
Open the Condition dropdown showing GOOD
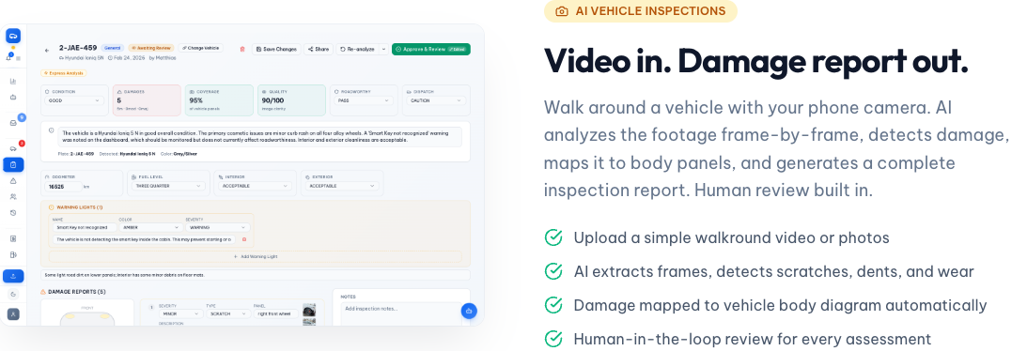click(x=74, y=100)
